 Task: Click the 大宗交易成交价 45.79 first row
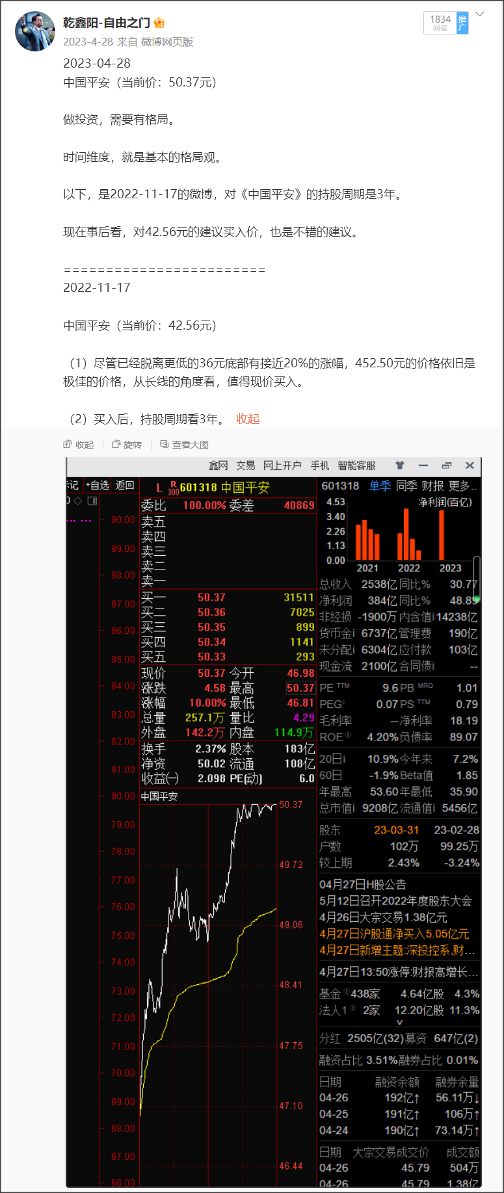(399, 1168)
